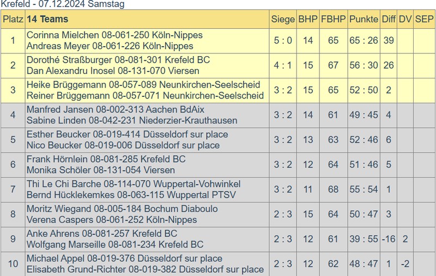Select the BHP column header

point(308,19)
